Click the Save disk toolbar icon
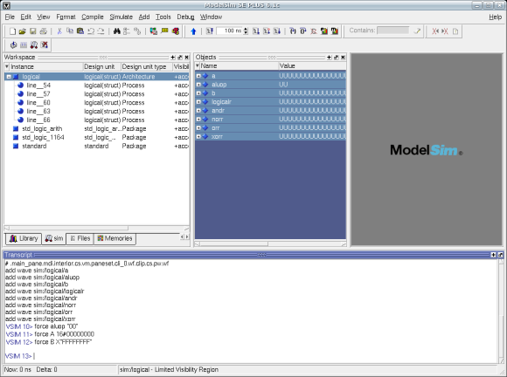 tap(32, 31)
